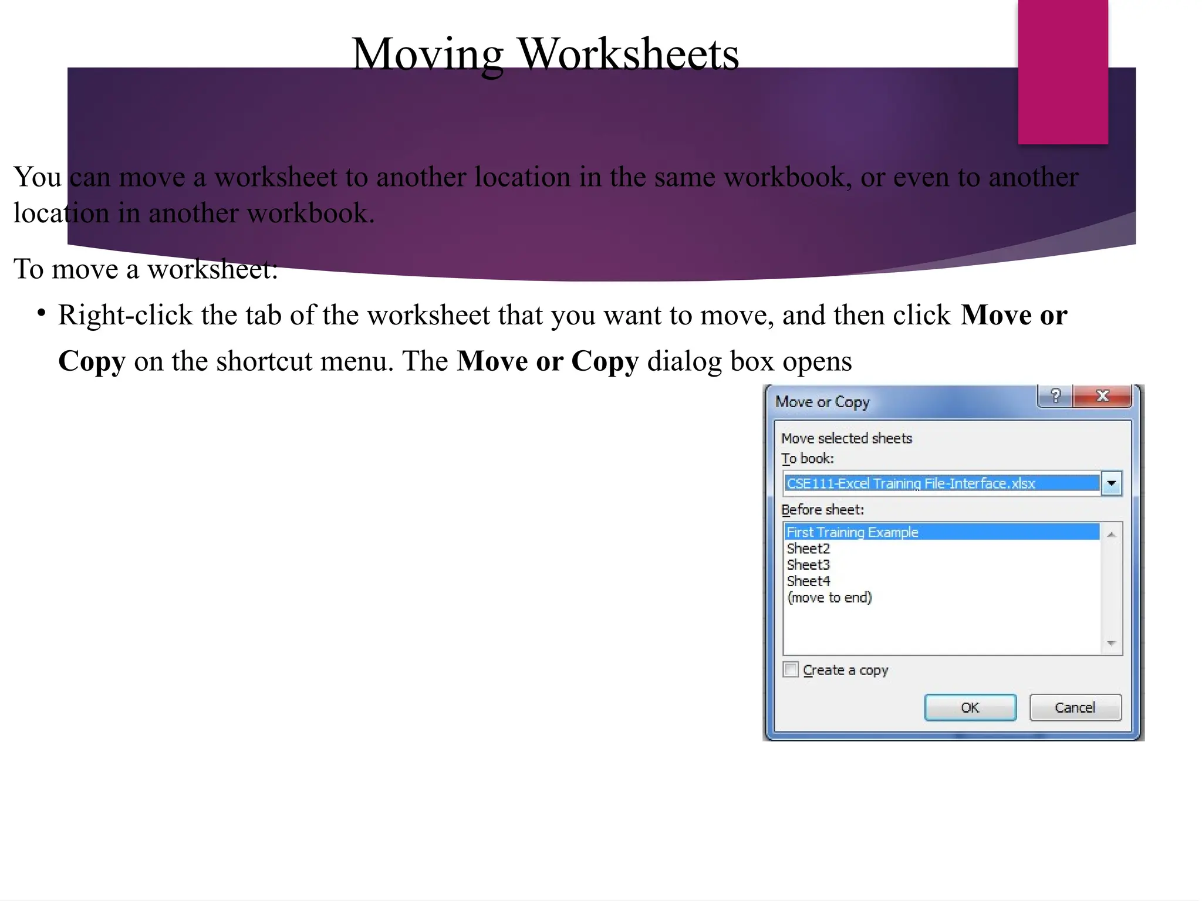Click the list scrollbar up arrow
The height and width of the screenshot is (901, 1202).
coord(1110,534)
